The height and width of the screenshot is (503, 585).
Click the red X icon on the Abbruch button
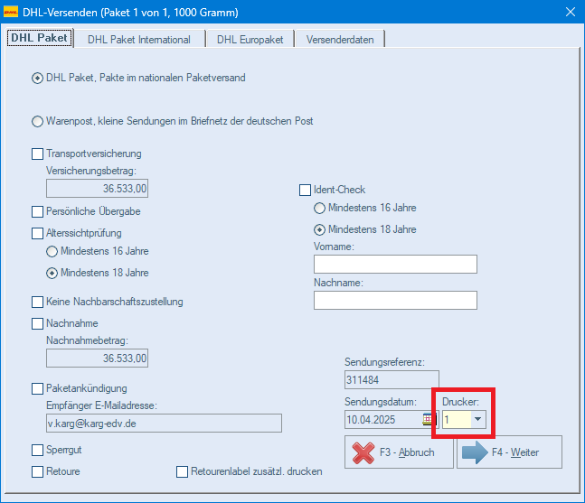pos(363,452)
